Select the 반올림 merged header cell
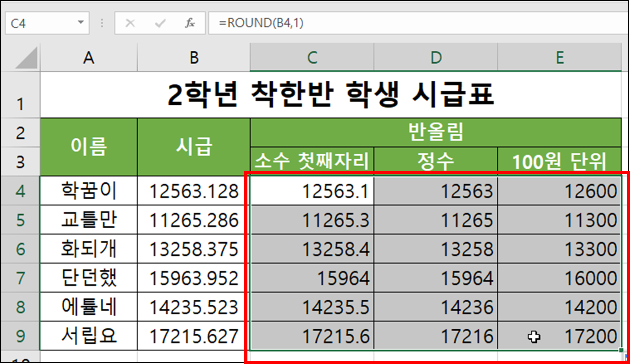Viewport: 630px width, 364px height. [x=436, y=131]
